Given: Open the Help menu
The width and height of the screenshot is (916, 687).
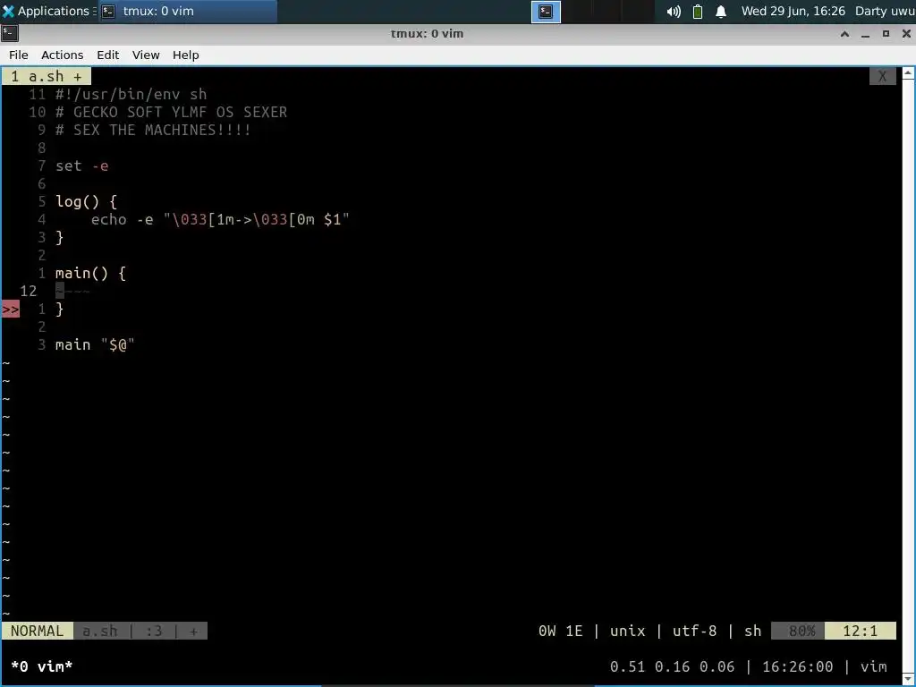Looking at the screenshot, I should [x=186, y=55].
